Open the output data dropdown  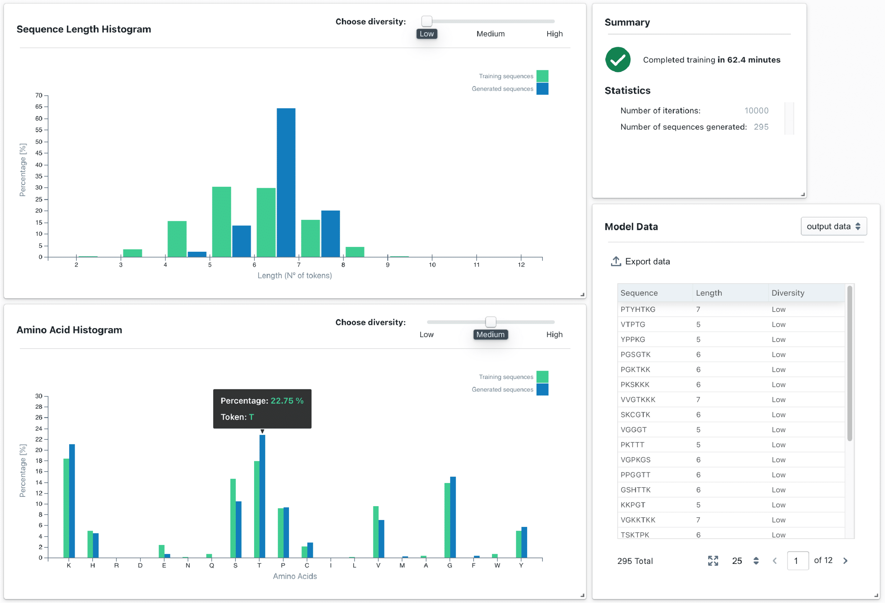click(833, 226)
